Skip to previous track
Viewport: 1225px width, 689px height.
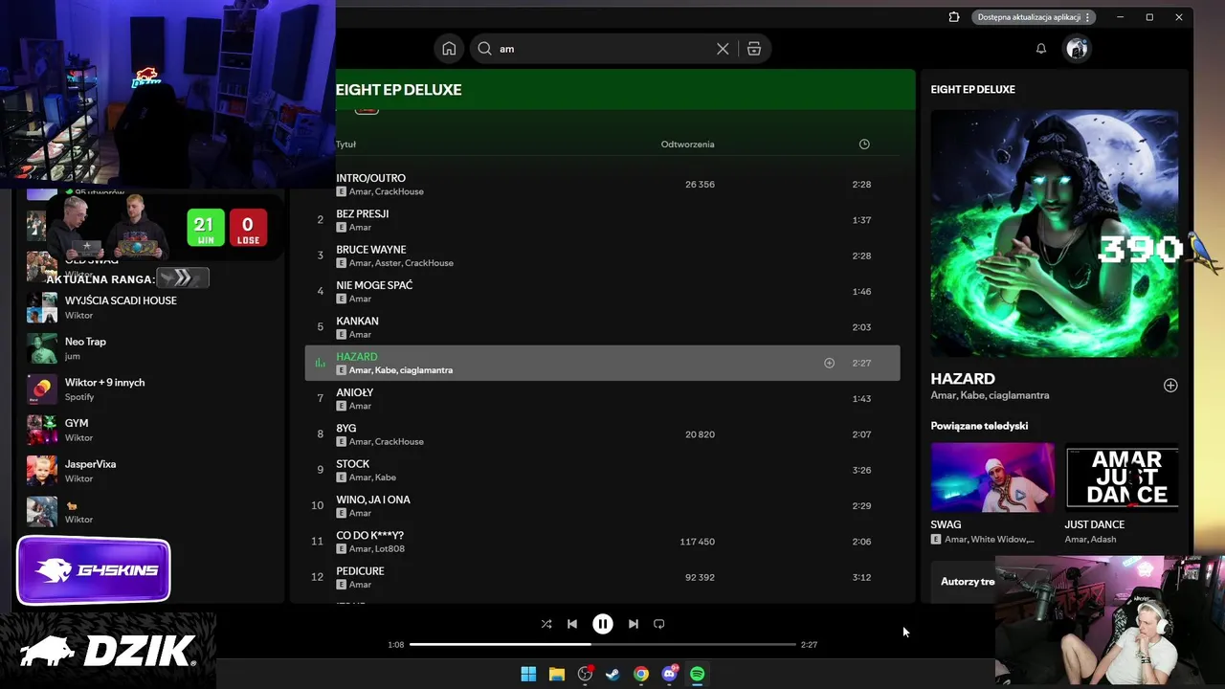click(572, 624)
